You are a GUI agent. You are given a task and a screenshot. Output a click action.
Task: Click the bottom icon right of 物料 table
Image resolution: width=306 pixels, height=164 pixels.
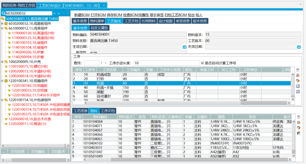tap(299, 133)
